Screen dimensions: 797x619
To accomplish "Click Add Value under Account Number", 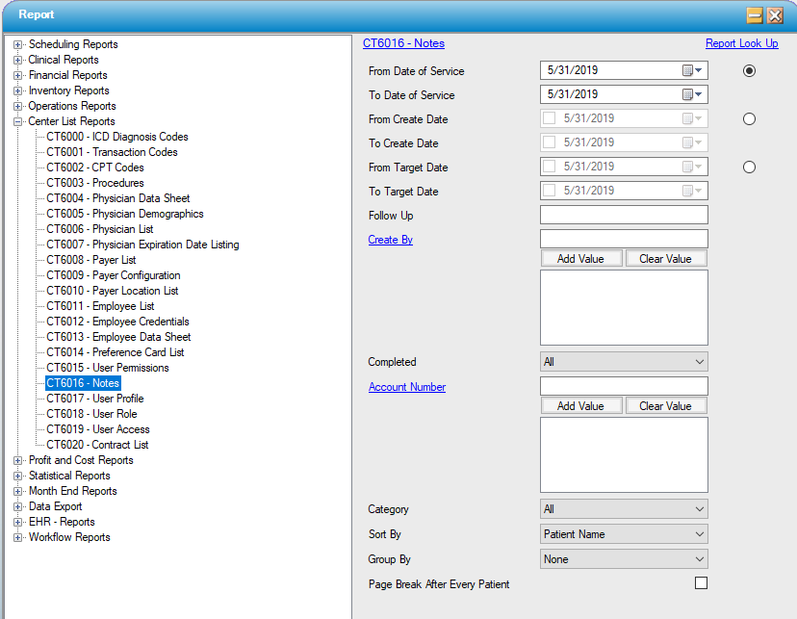I will (580, 406).
